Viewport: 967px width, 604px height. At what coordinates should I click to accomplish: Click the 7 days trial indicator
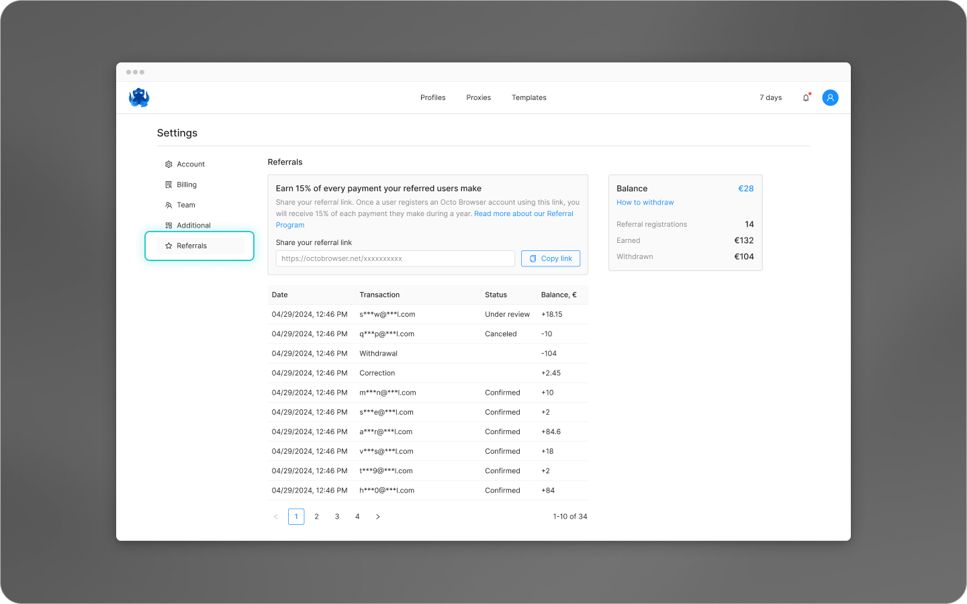770,97
